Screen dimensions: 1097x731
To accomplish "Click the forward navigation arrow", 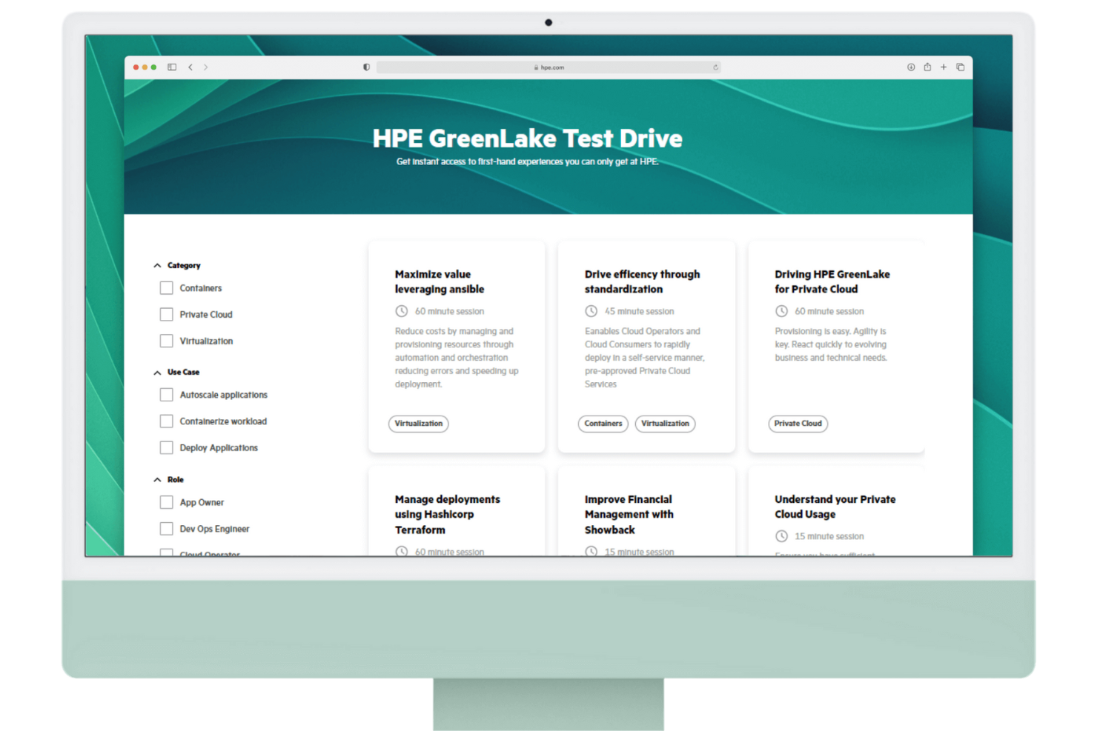I will (x=205, y=67).
